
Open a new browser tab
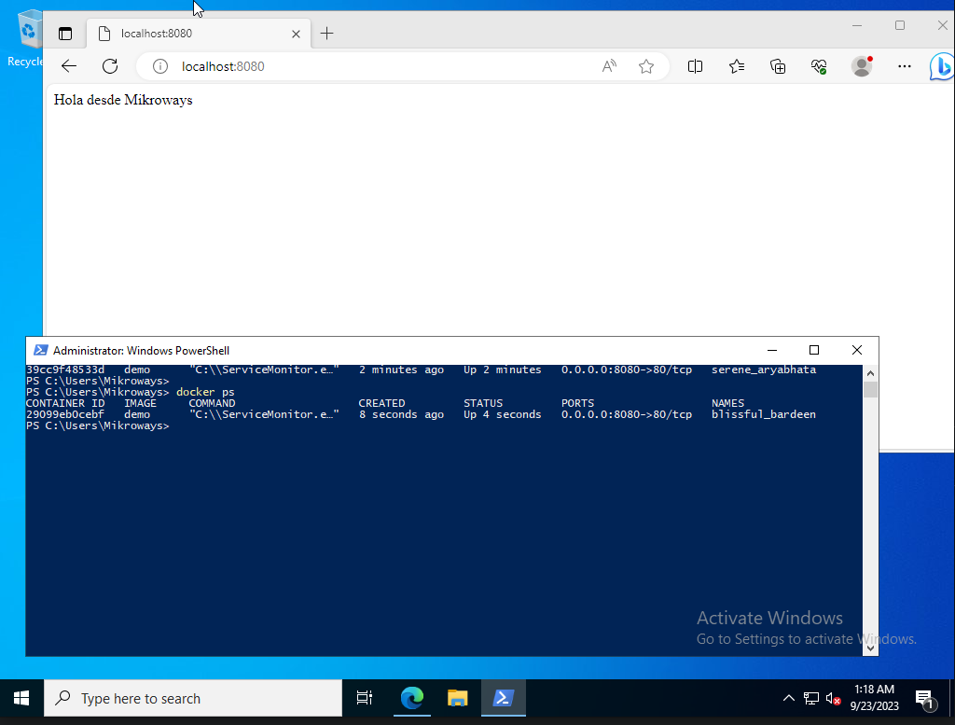tap(326, 33)
